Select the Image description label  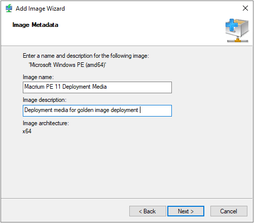click(x=45, y=100)
